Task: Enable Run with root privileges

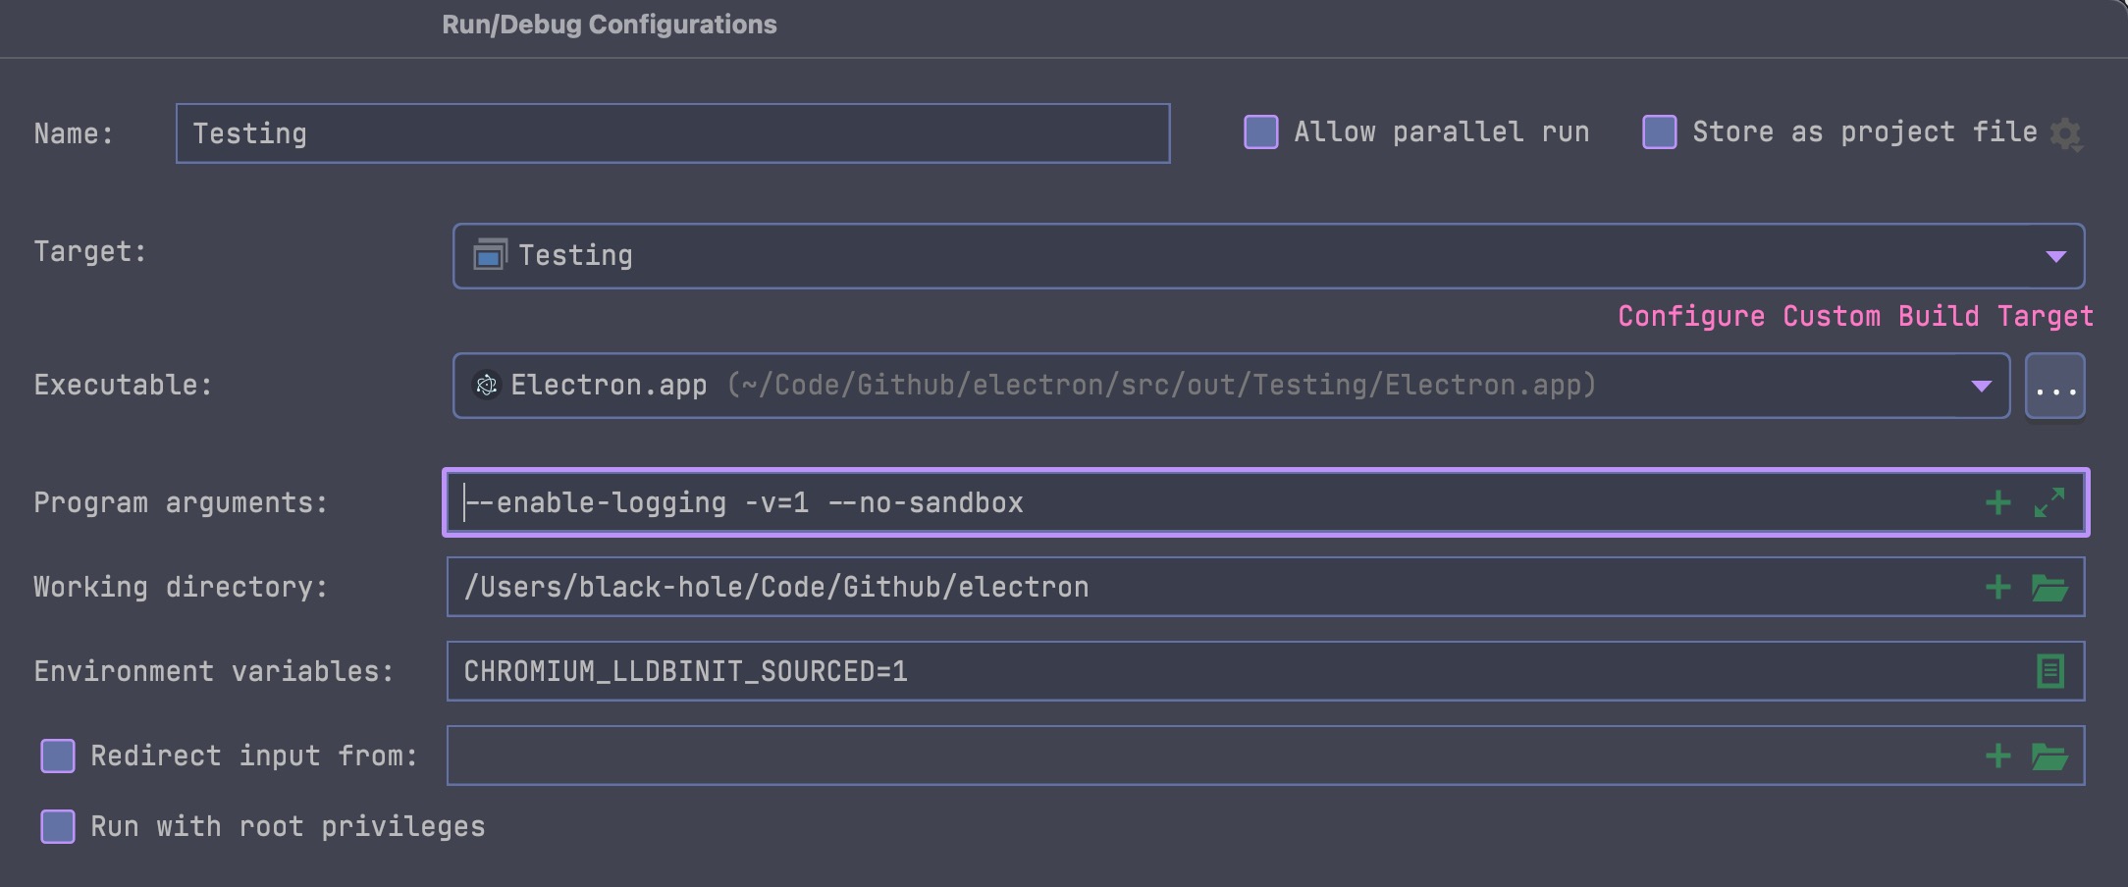Action: (x=57, y=826)
